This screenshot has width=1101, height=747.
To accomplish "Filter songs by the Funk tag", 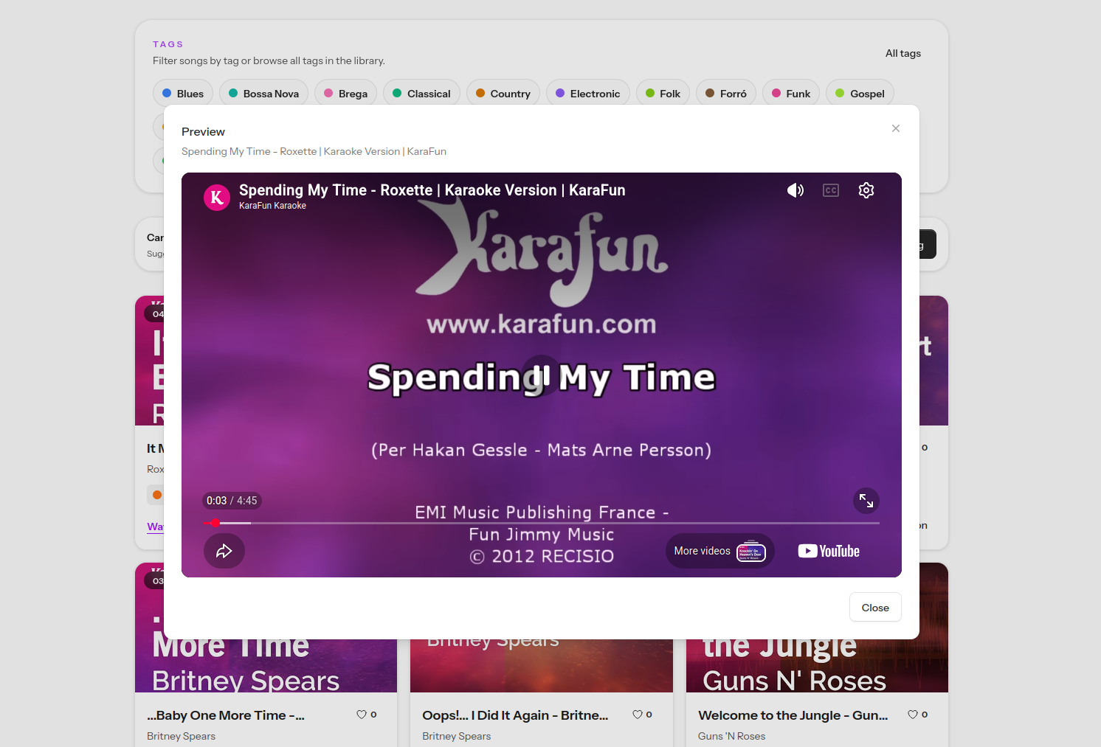I will [x=791, y=94].
